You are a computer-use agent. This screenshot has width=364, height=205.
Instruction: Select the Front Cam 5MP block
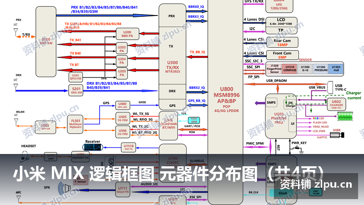point(282,55)
